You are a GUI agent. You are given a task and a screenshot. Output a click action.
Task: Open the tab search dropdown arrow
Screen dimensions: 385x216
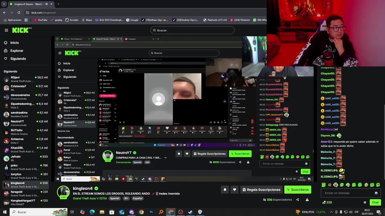click(4, 4)
